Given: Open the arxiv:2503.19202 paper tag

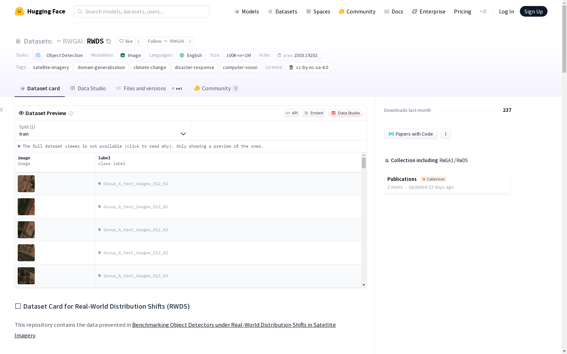Looking at the screenshot, I should point(297,55).
